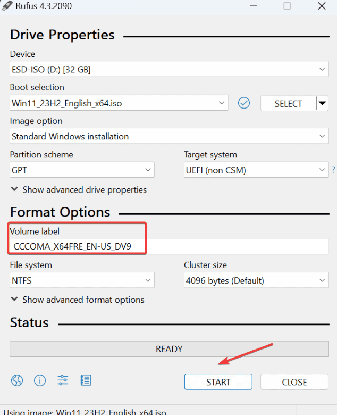Open the SELECT button split arrow
The height and width of the screenshot is (415, 337).
point(322,103)
